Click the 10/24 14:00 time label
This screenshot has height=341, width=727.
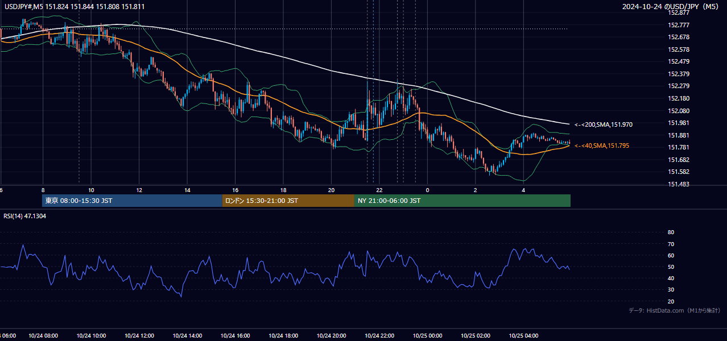(187, 335)
